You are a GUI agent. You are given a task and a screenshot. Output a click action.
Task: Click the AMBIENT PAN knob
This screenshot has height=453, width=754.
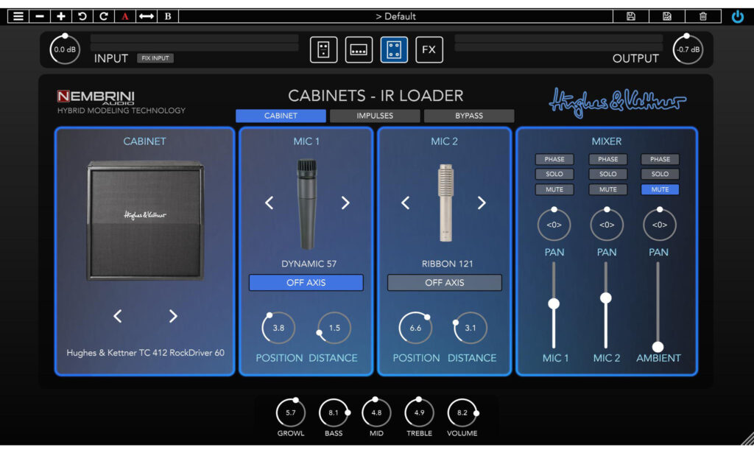659,225
